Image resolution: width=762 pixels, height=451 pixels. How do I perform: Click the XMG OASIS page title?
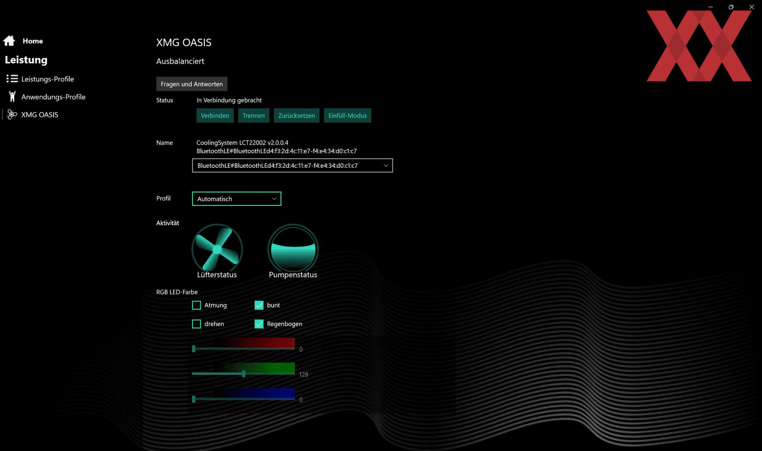[184, 42]
